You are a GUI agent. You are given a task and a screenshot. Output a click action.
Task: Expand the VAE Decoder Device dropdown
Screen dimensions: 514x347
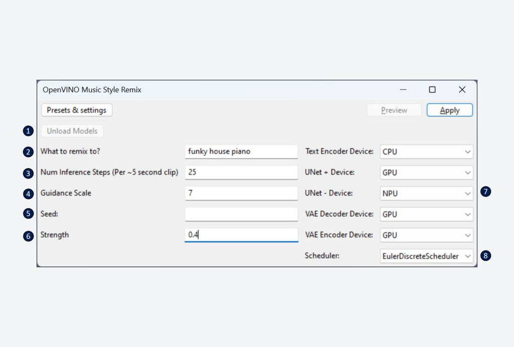pos(427,214)
